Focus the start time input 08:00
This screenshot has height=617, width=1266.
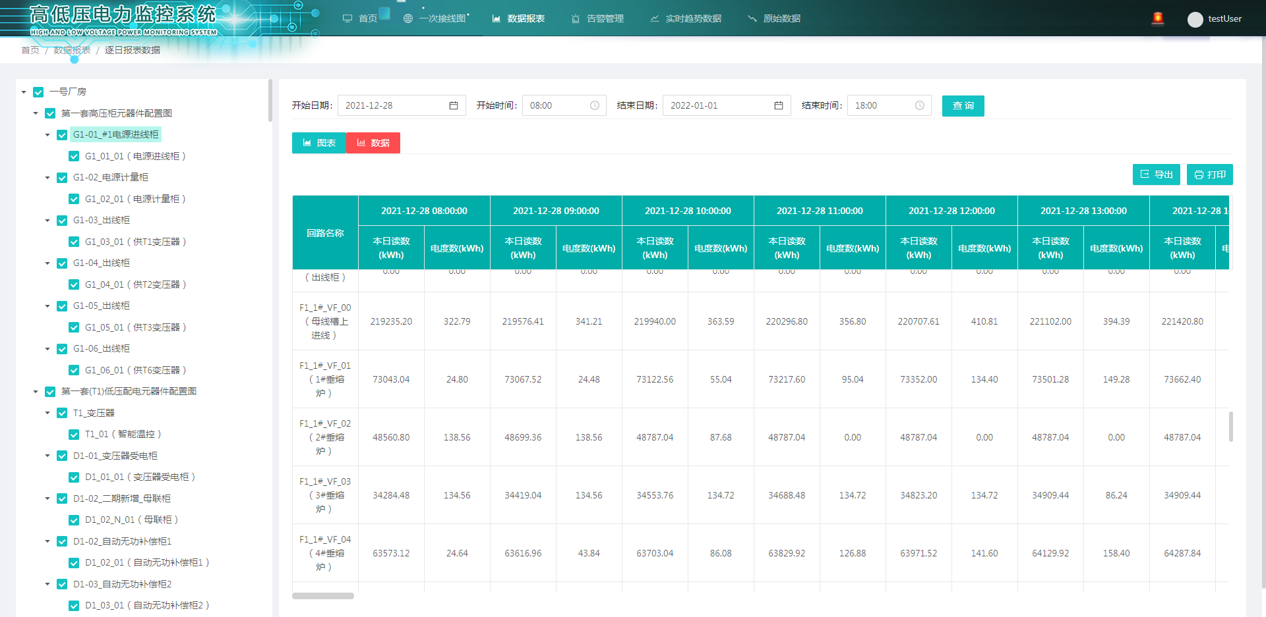(564, 105)
